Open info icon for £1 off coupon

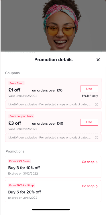(x=97, y=104)
